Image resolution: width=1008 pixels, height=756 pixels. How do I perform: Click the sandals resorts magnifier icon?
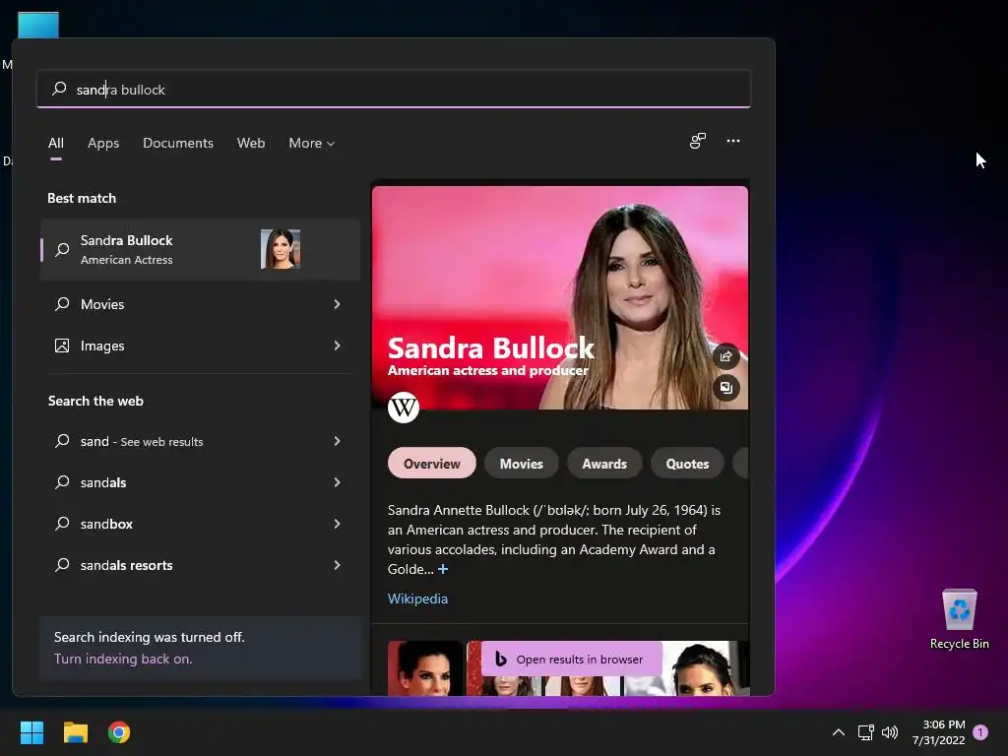(x=62, y=565)
